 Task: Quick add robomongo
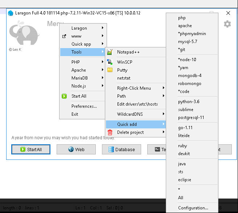pyautogui.click(x=192, y=84)
